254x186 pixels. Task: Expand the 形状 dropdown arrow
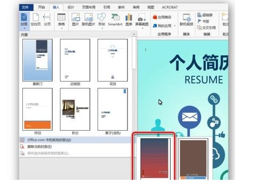[102, 29]
